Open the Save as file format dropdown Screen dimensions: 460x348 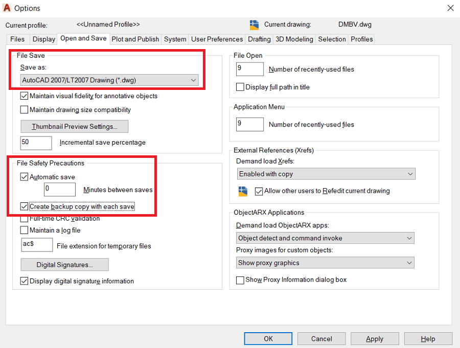click(x=109, y=80)
